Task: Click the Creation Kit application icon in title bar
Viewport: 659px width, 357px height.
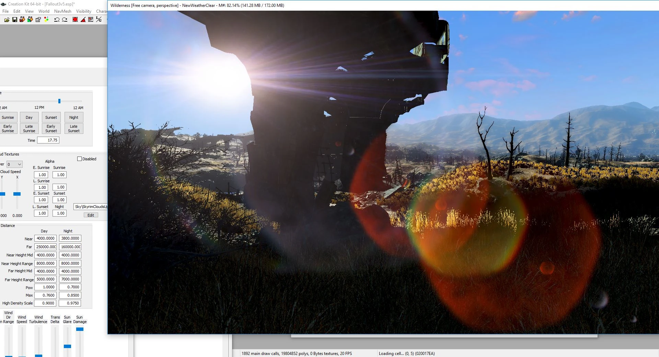Action: coord(4,4)
